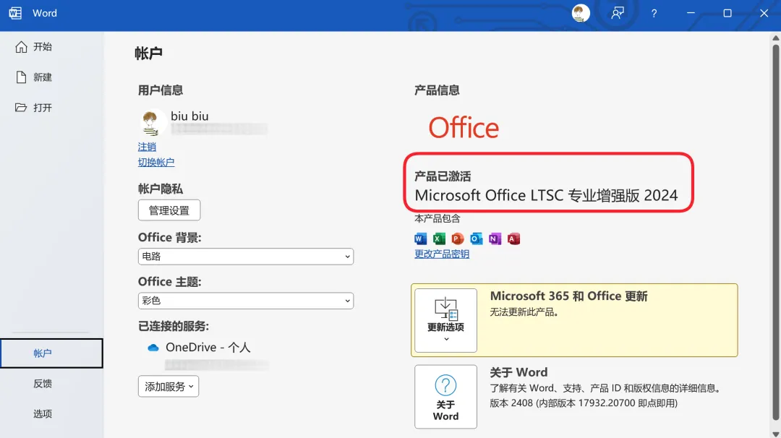Viewport: 781px width, 438px height.
Task: Click the Microsoft 365 和 Office 更新 heading
Action: coord(569,296)
